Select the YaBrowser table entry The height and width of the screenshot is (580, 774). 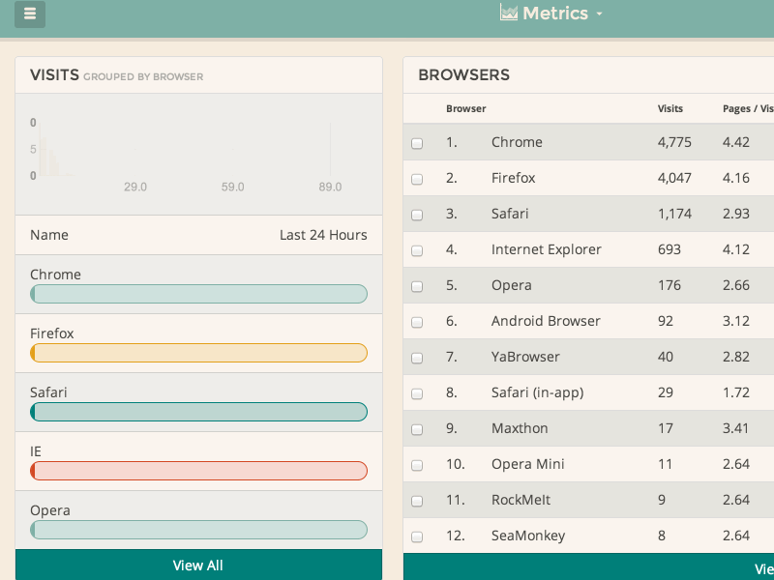click(525, 357)
